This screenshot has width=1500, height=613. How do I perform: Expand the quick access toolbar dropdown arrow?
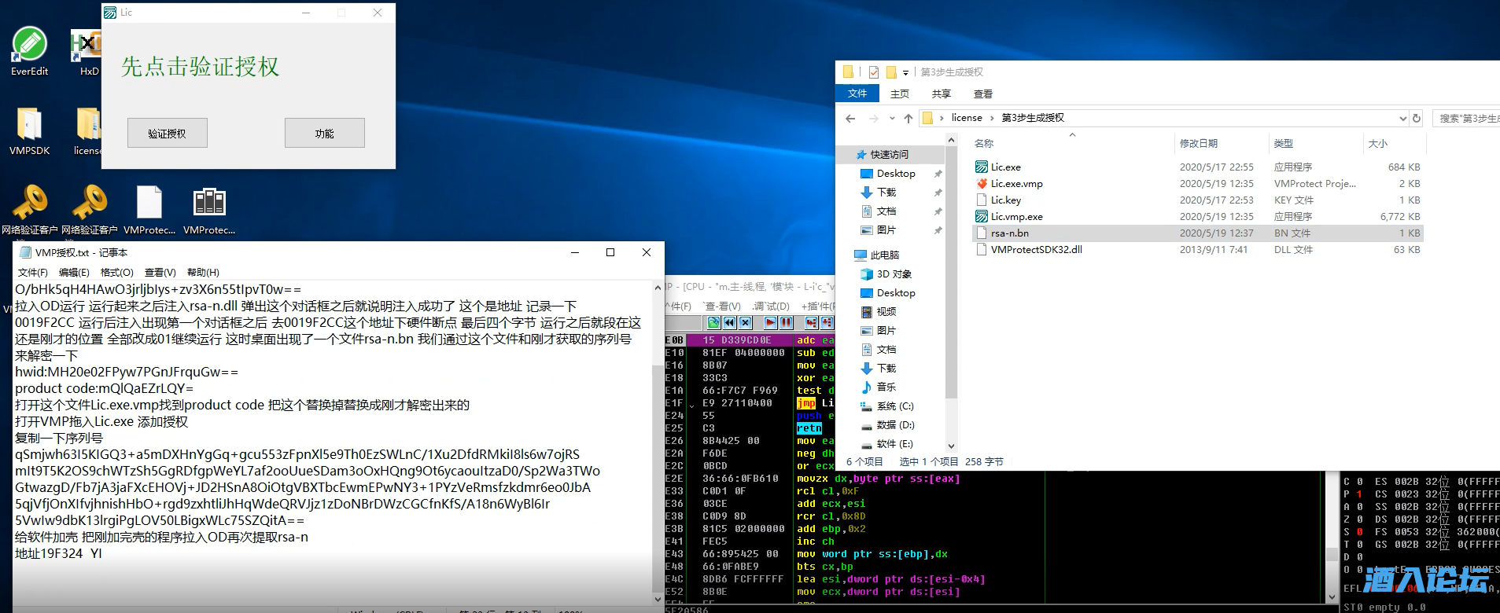pyautogui.click(x=905, y=72)
